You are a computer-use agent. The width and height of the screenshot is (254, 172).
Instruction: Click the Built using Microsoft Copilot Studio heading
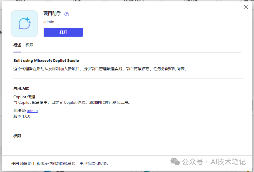[x=46, y=61]
